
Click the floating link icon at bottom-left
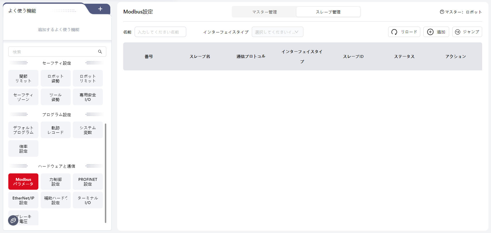[x=13, y=220]
